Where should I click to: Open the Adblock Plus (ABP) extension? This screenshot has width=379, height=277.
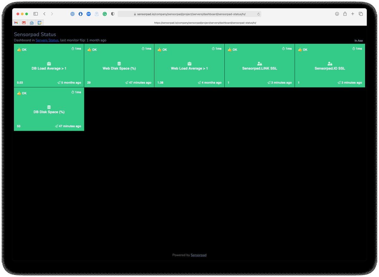pyautogui.click(x=89, y=14)
